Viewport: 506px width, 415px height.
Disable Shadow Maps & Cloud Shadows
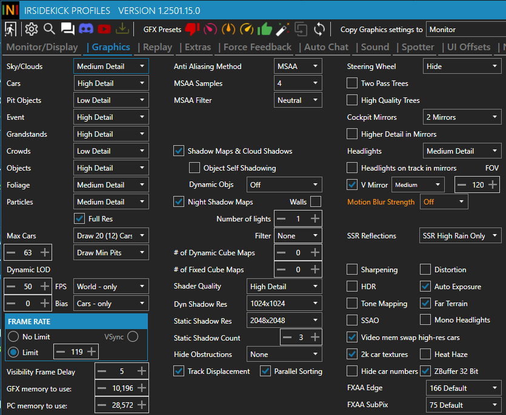click(179, 151)
